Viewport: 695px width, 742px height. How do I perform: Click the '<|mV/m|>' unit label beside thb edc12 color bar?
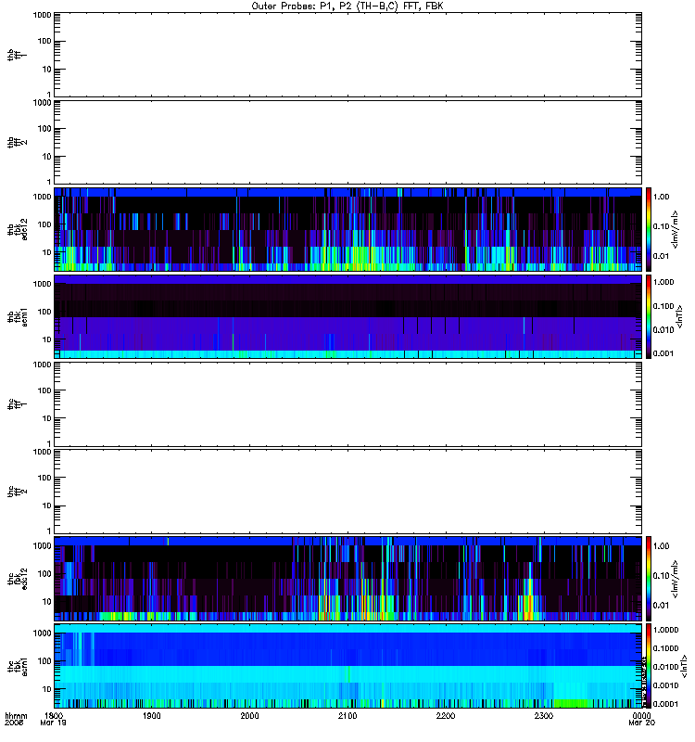click(676, 229)
